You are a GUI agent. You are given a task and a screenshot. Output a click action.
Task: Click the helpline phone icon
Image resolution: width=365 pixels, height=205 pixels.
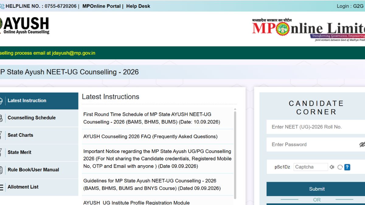coord(2,6)
